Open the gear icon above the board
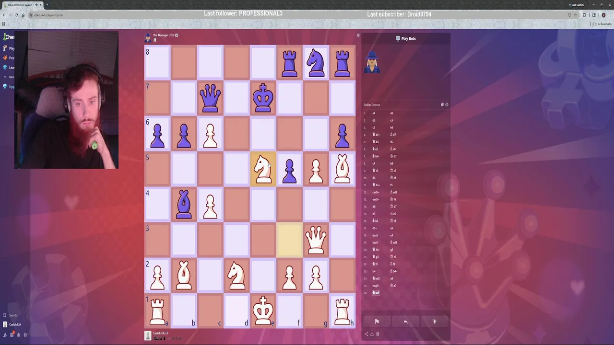Viewport: 614px width, 345px height. (x=358, y=35)
